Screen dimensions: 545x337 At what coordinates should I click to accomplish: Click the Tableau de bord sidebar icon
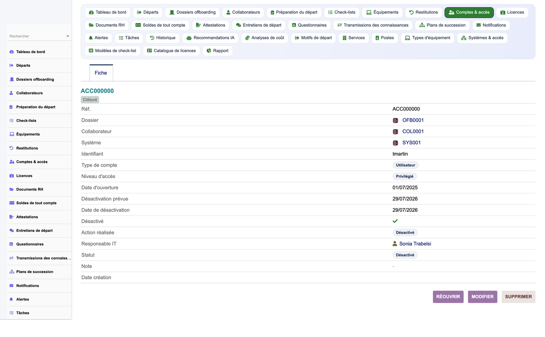tap(12, 52)
